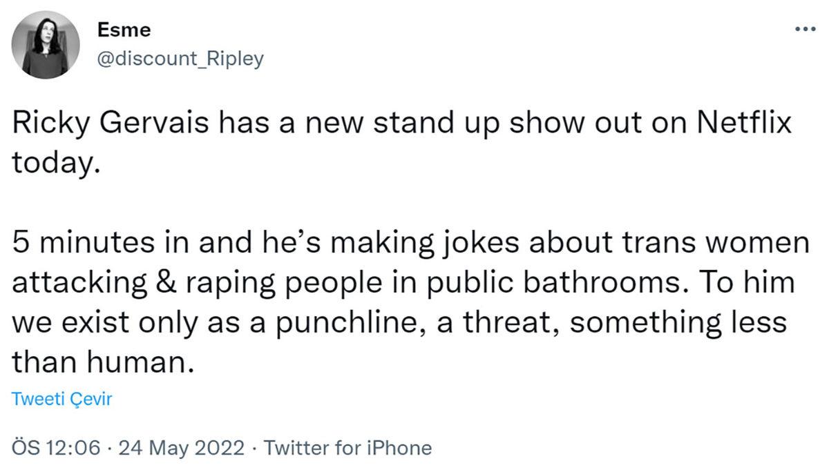Click the Tweeti Çevir translate link
This screenshot has height=472, width=829.
61,399
